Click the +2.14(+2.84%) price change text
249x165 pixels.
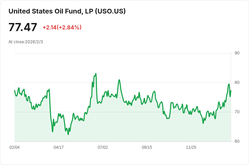coord(62,27)
